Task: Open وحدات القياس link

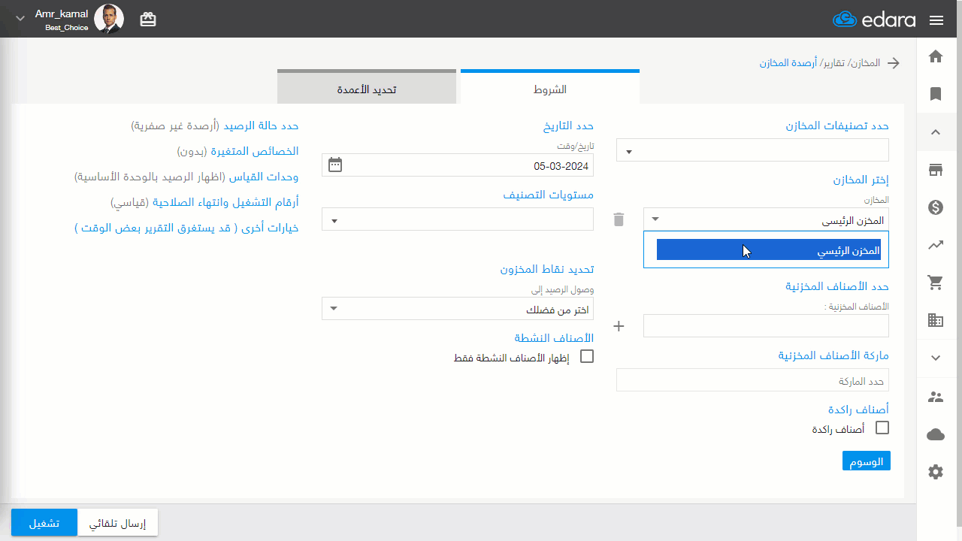Action: click(x=186, y=177)
